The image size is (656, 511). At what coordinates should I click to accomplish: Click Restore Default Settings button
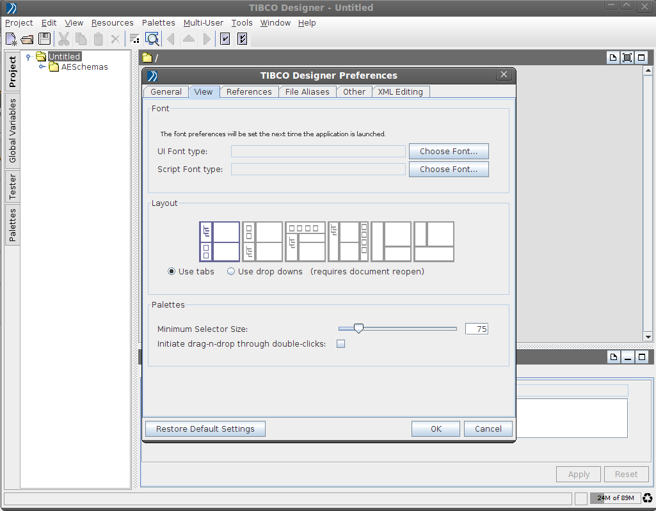click(205, 428)
